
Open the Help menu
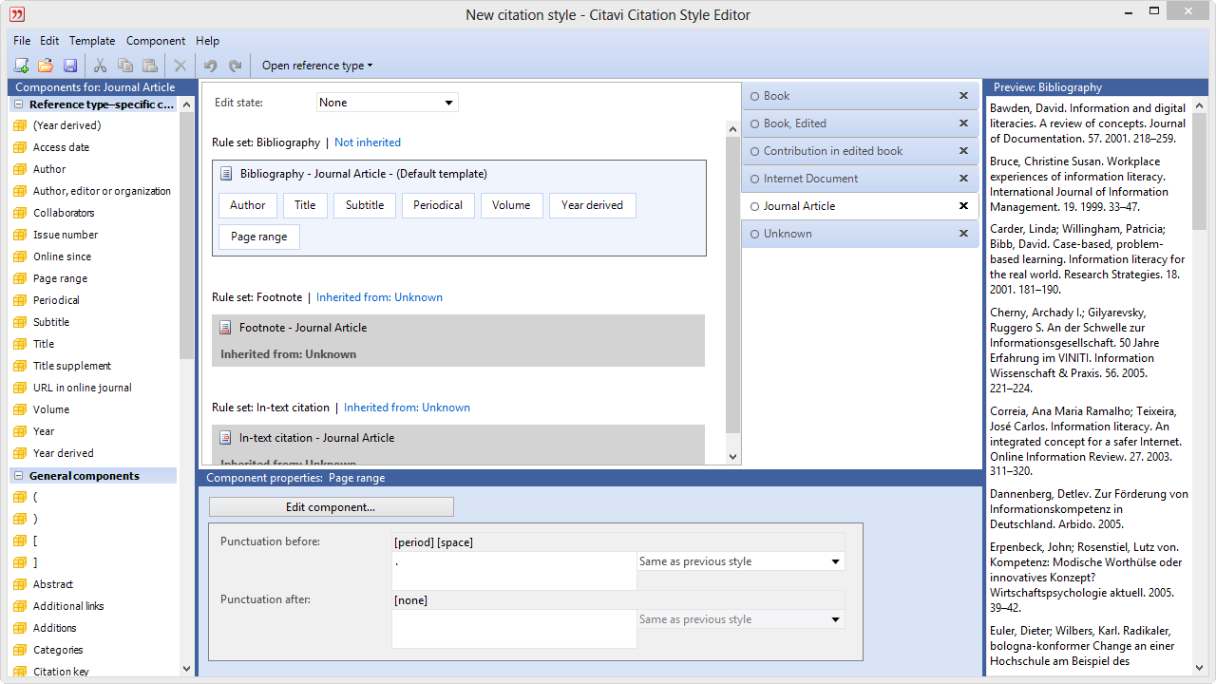(207, 41)
